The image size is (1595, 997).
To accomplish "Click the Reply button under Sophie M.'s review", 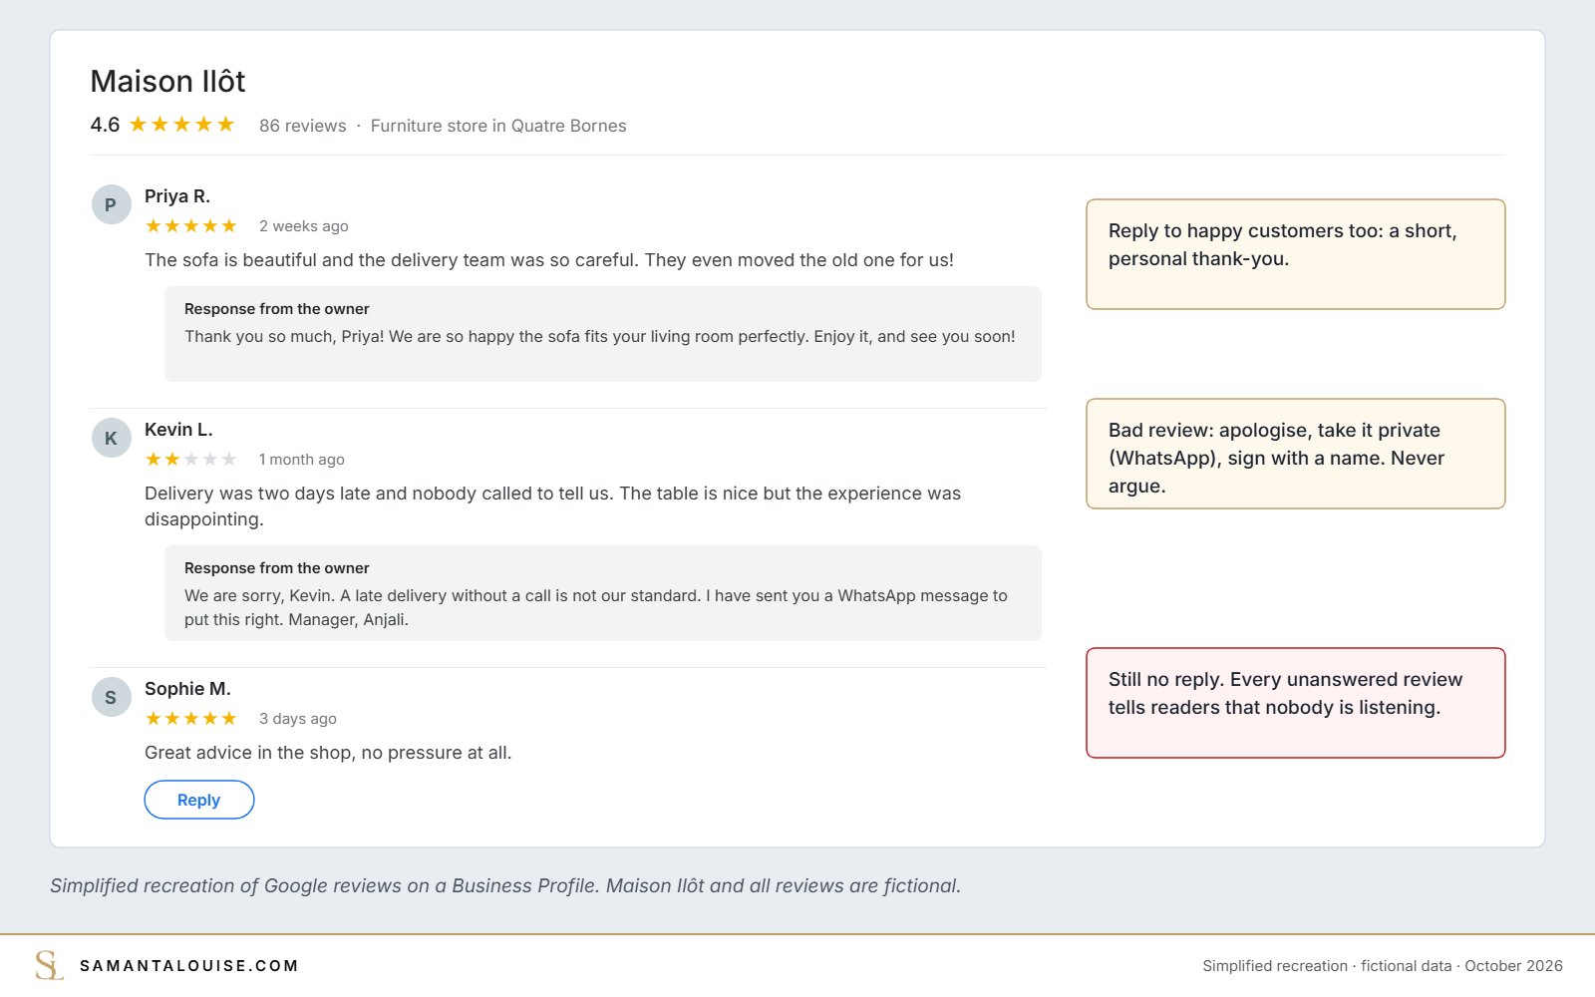I will click(199, 800).
